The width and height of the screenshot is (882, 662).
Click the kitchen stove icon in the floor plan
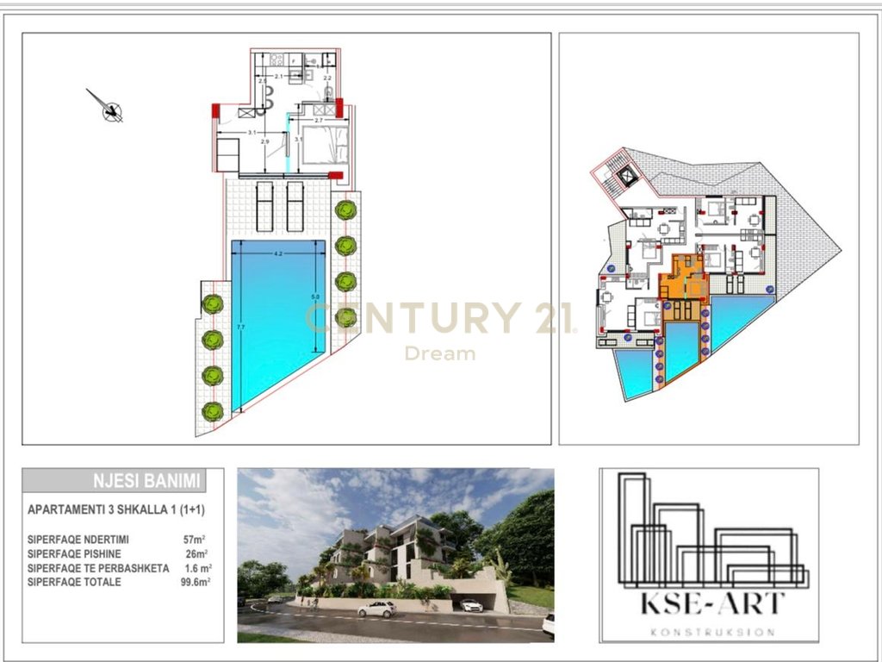point(276,60)
